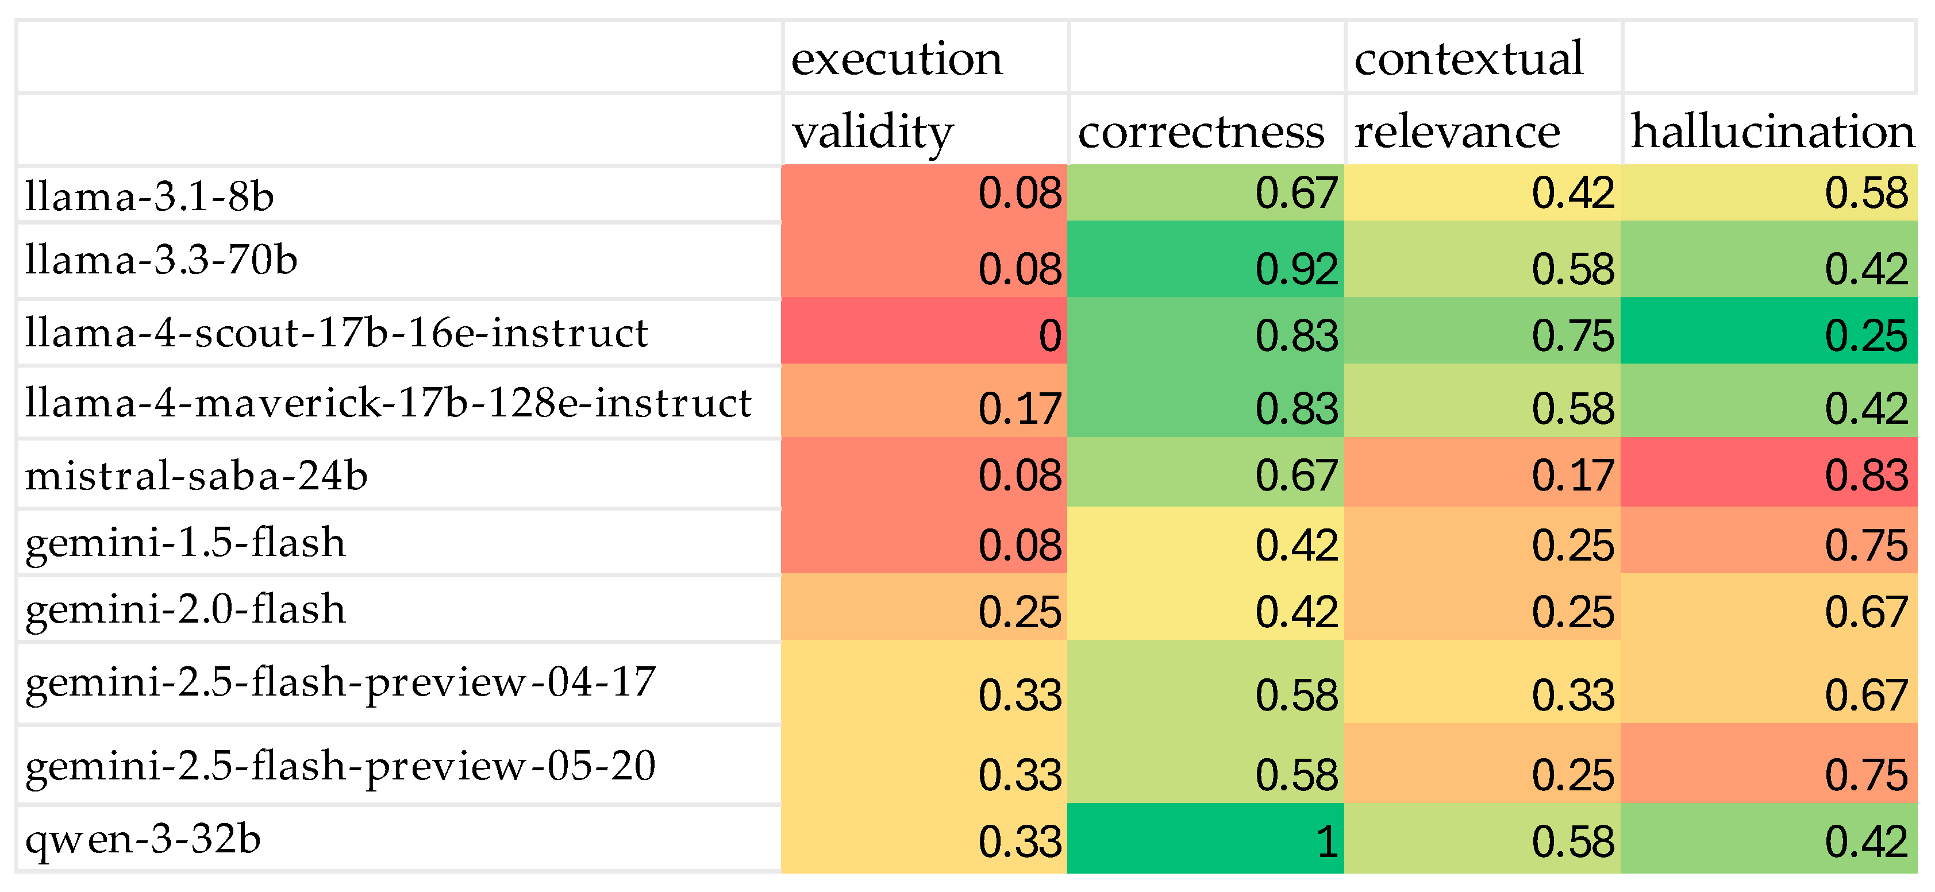Click the mistral-saba-24b row label
This screenshot has width=1935, height=892.
click(x=196, y=476)
